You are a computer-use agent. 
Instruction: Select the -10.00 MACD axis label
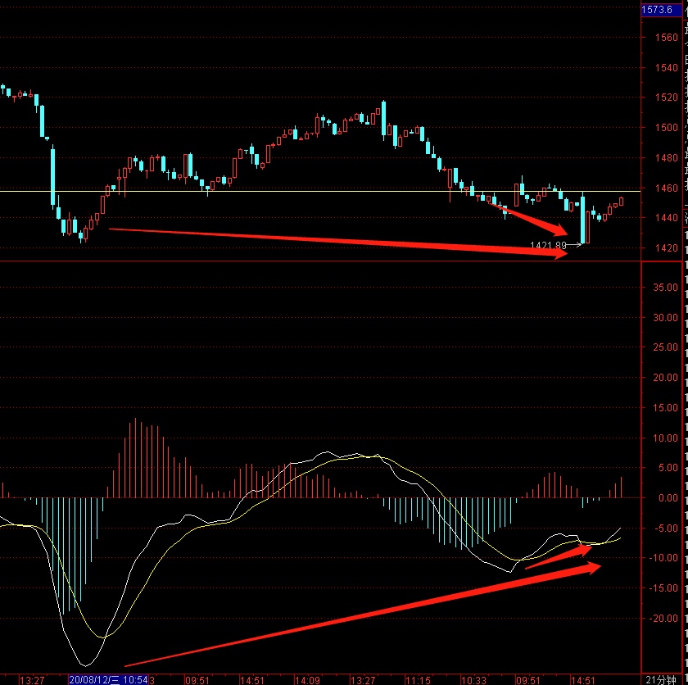(x=664, y=558)
